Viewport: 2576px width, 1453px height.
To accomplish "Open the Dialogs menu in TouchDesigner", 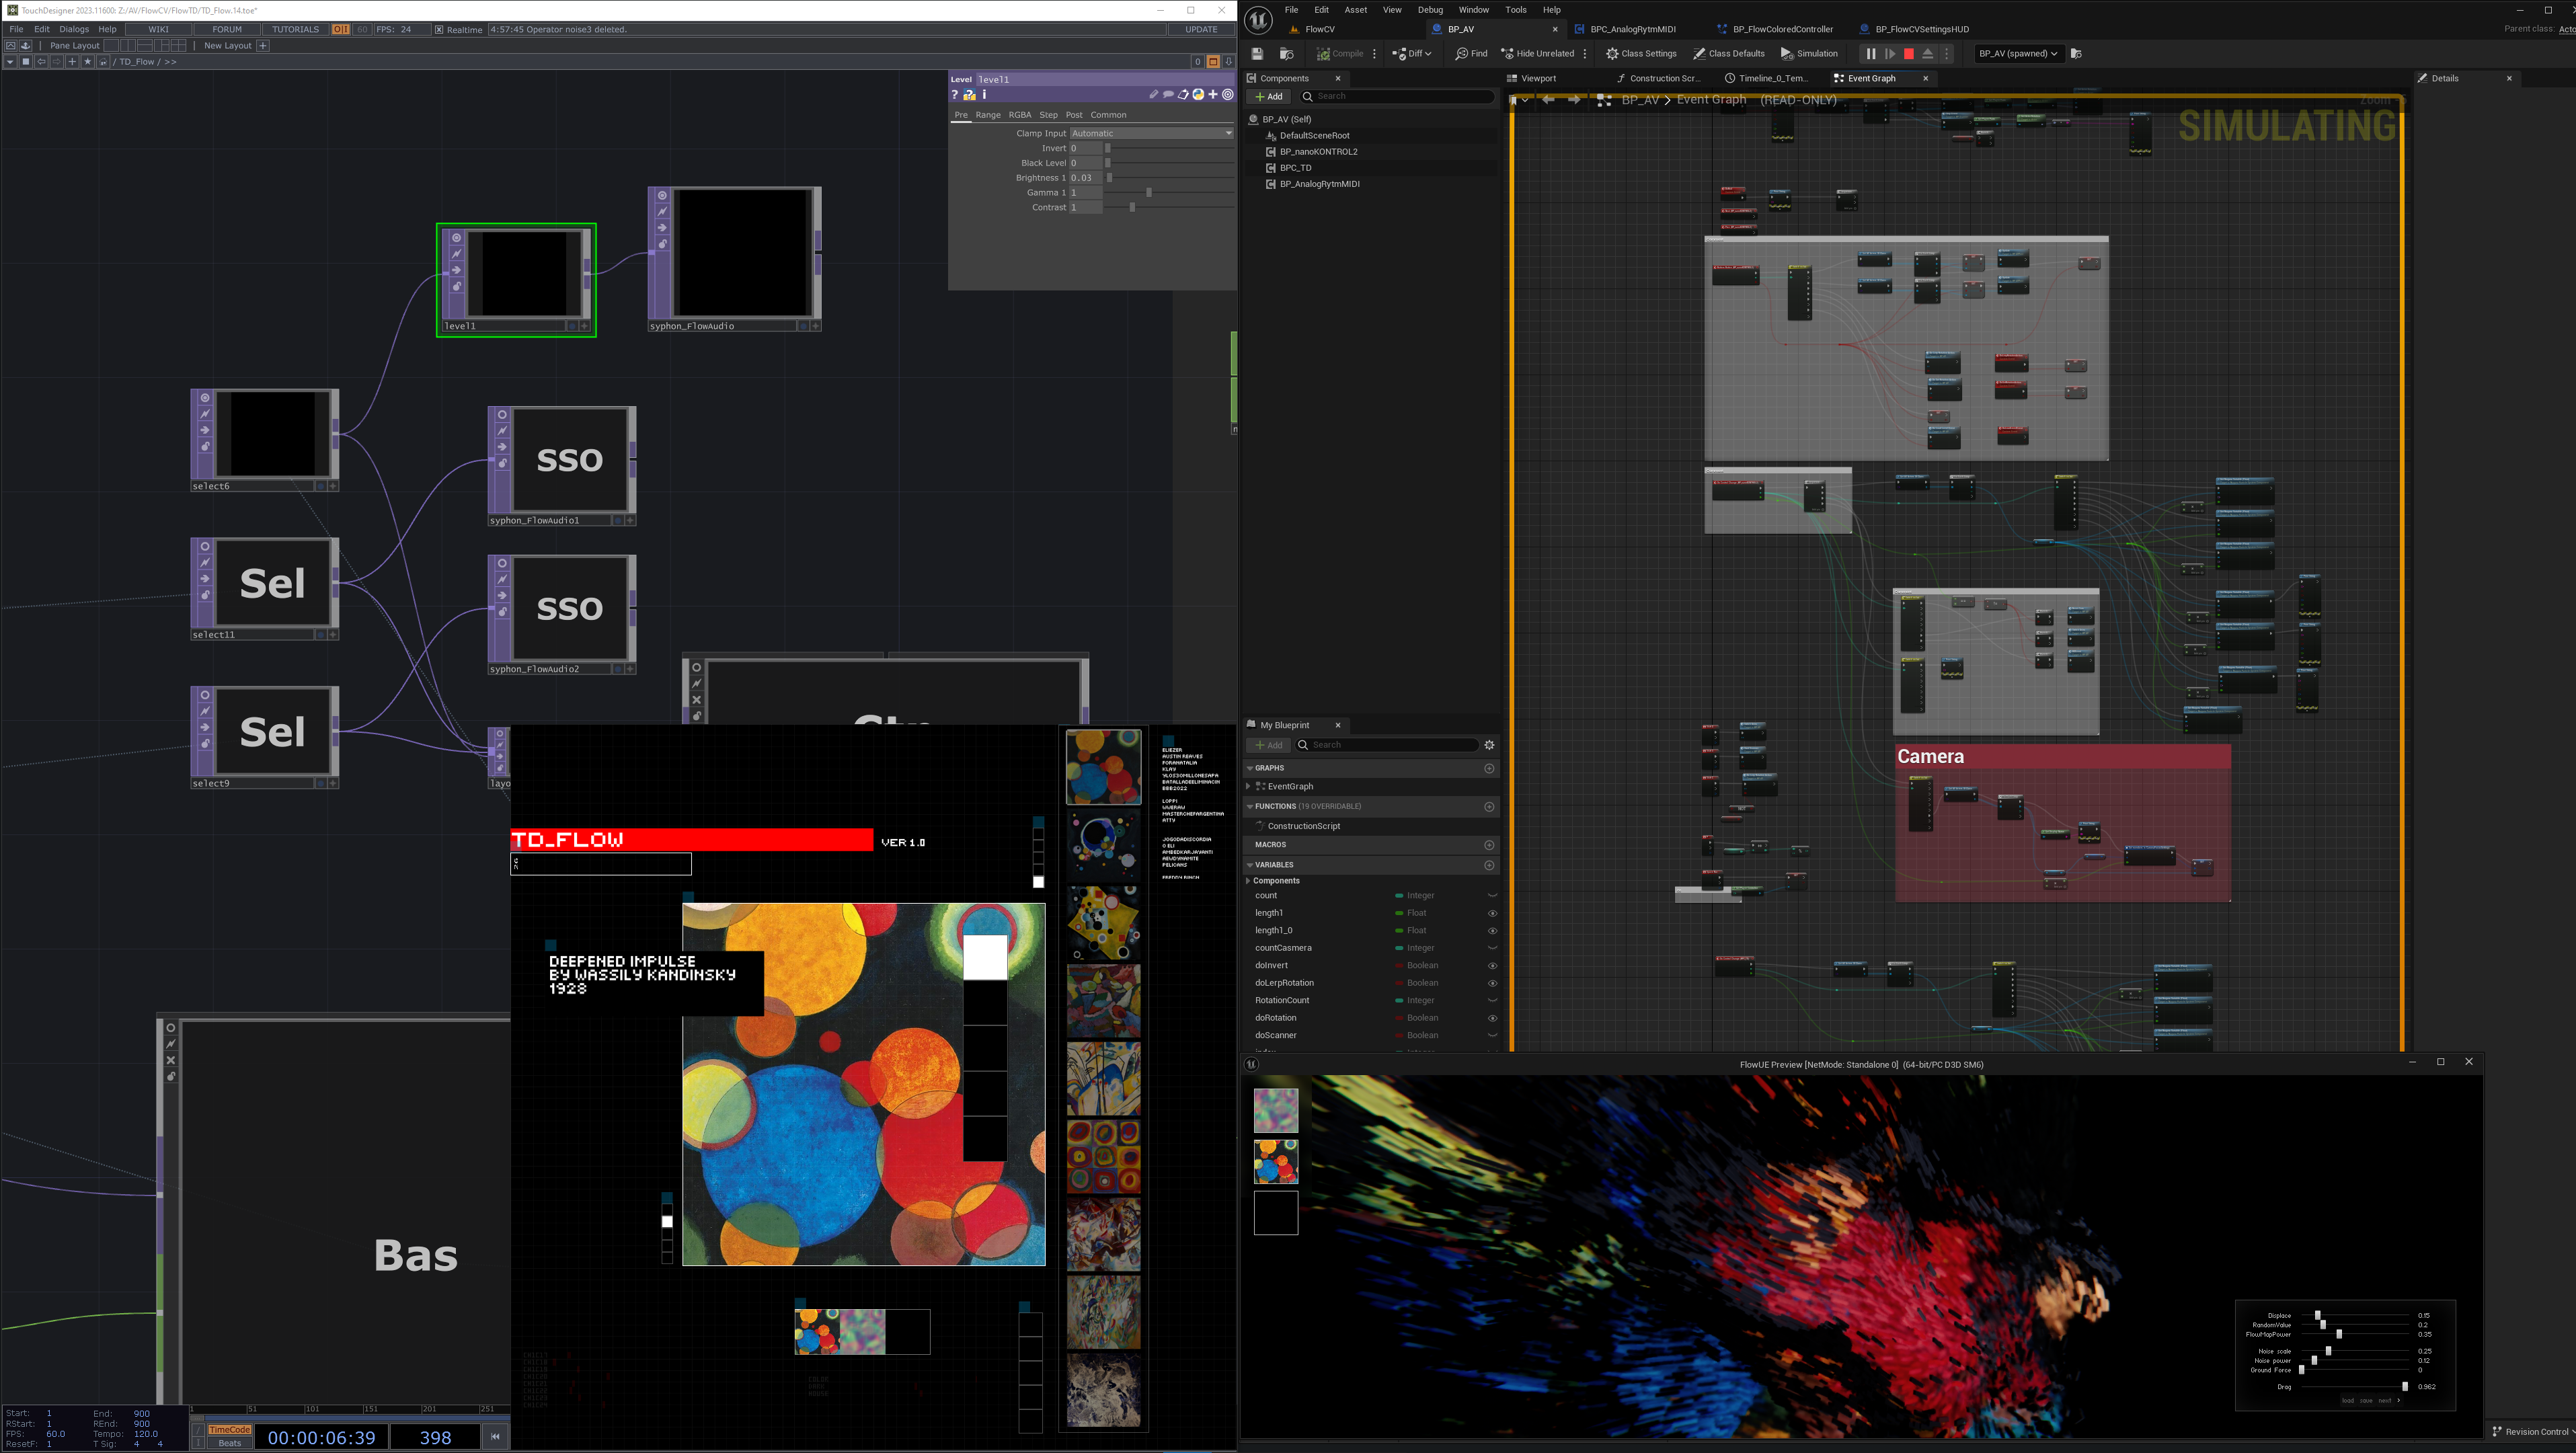I will point(74,30).
